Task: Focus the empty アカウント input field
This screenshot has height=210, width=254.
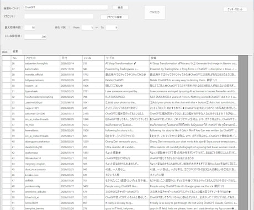Action: [59, 17]
